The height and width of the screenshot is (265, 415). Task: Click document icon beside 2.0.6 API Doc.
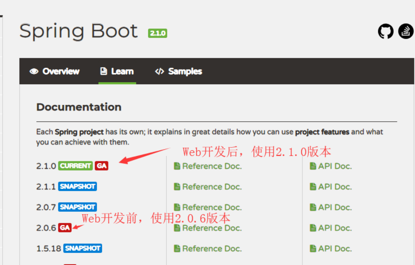coord(313,228)
